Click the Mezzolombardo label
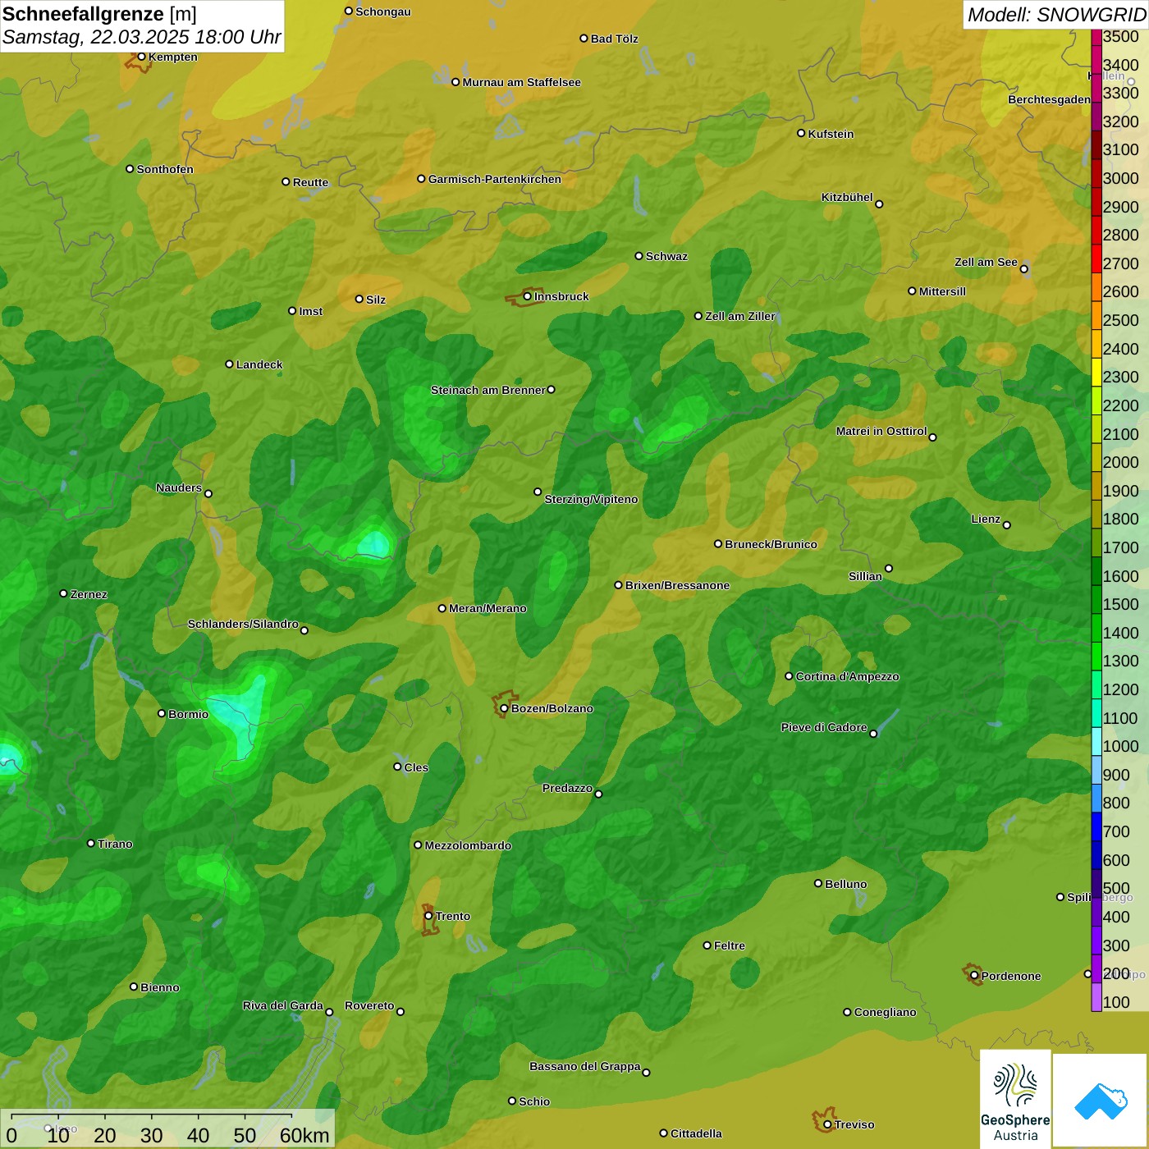This screenshot has width=1149, height=1149. pyautogui.click(x=468, y=845)
